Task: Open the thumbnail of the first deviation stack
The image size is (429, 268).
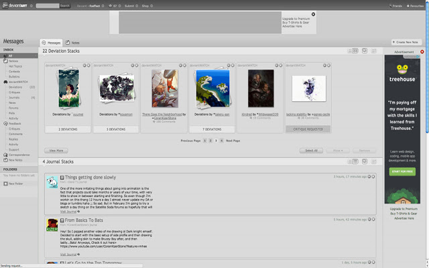Action: coord(68,88)
